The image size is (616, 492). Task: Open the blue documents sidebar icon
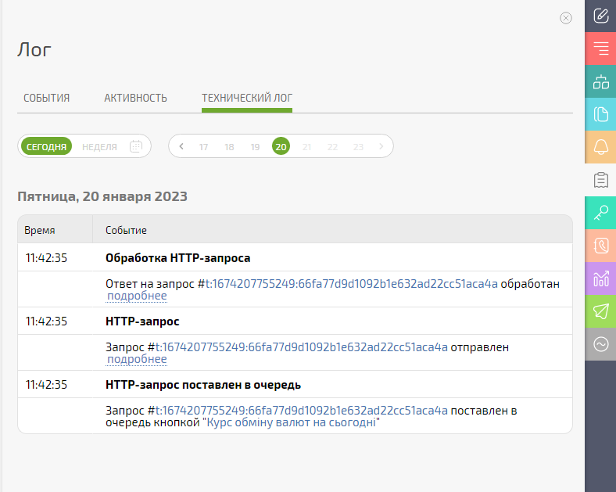coord(600,114)
